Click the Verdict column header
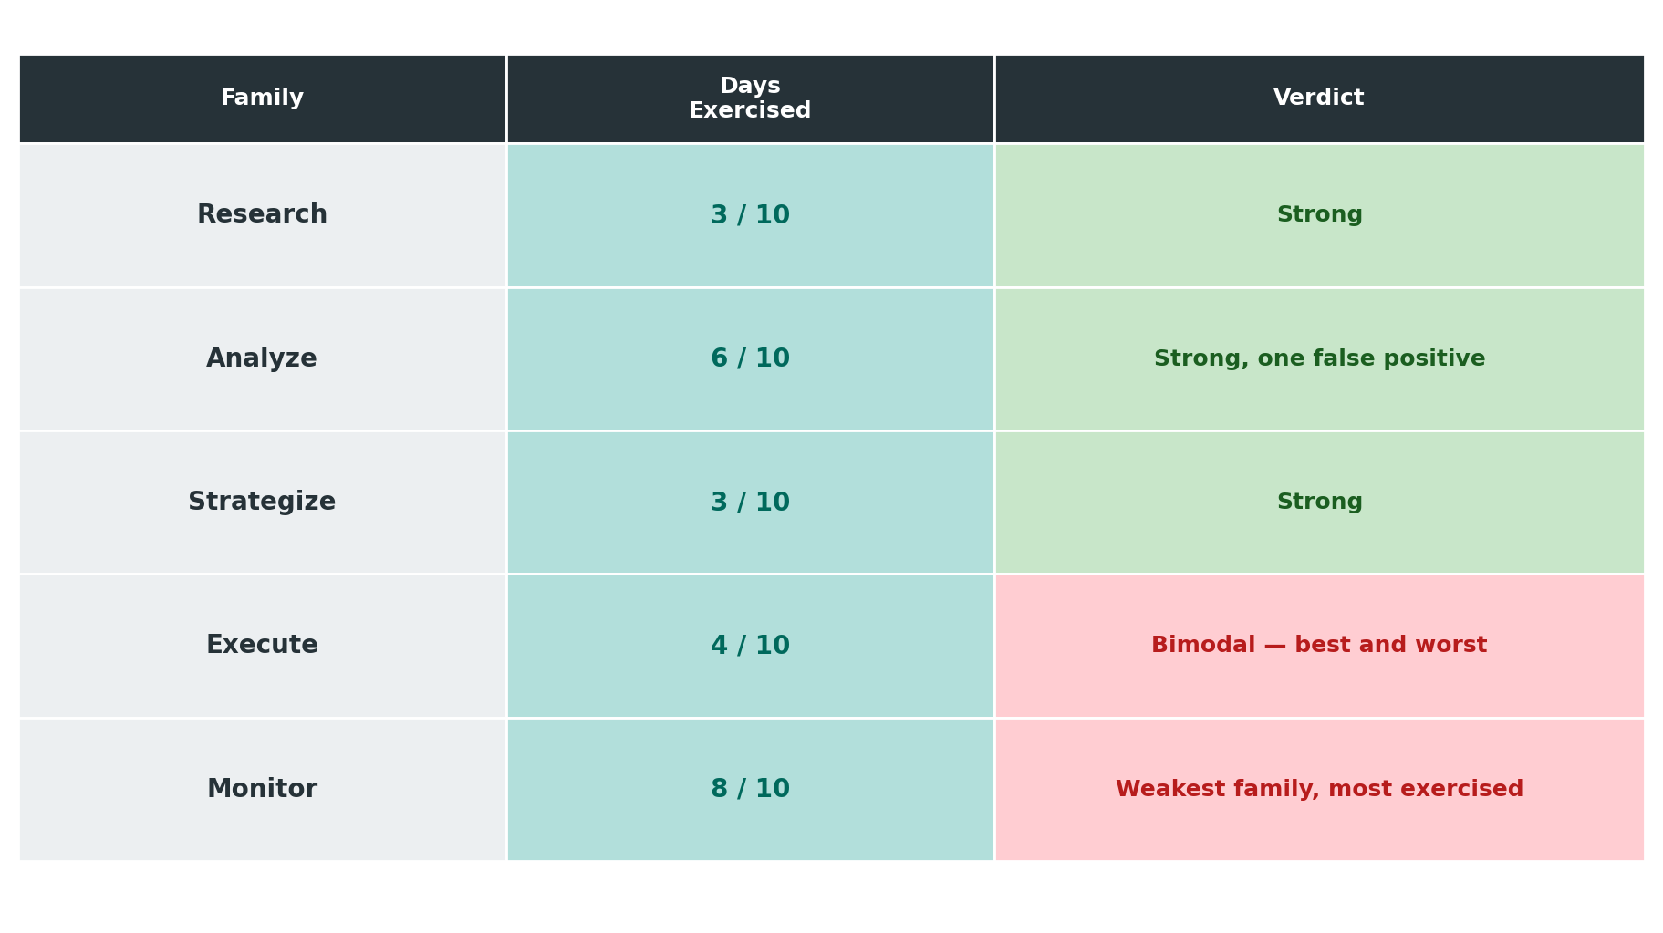The width and height of the screenshot is (1663, 933). point(1319,98)
